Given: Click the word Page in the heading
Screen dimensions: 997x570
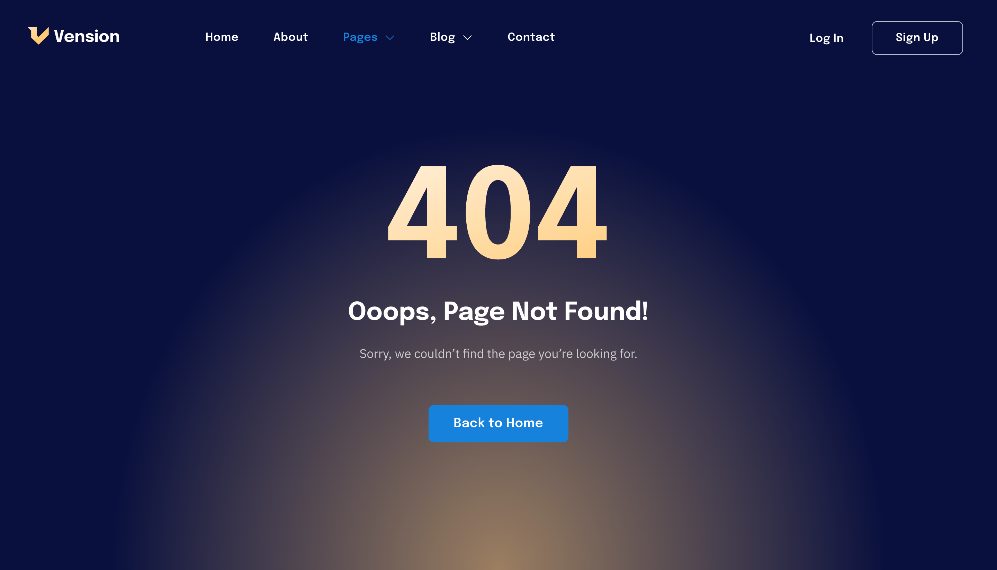Looking at the screenshot, I should click(x=474, y=312).
